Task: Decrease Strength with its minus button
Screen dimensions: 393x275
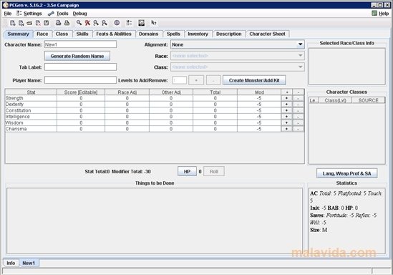Action: 298,98
